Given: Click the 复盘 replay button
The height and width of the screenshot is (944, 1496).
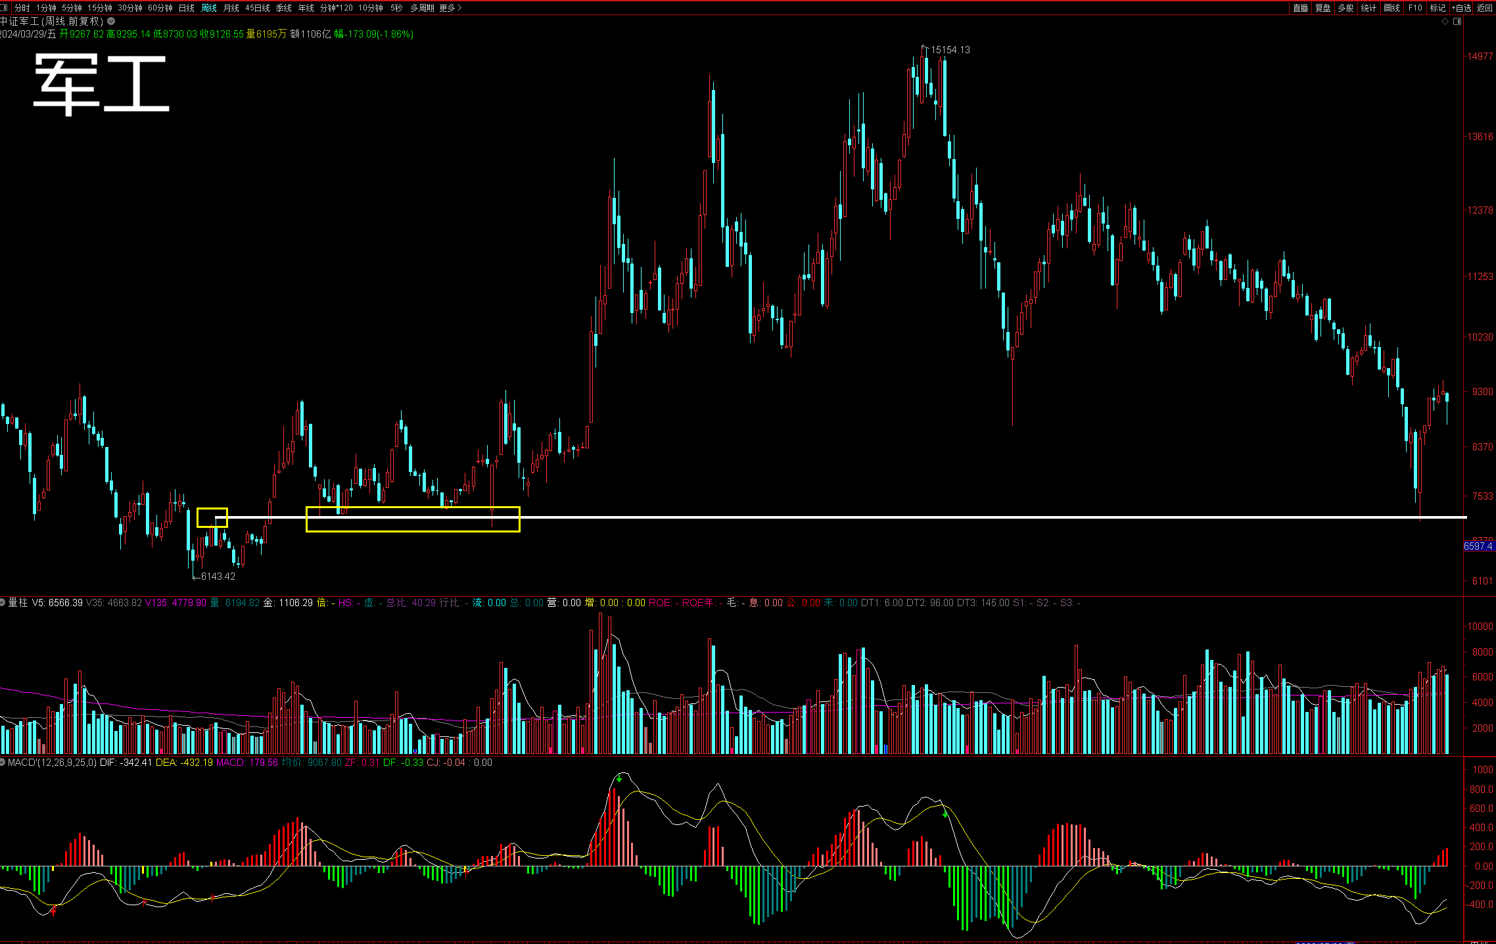Looking at the screenshot, I should (1323, 8).
